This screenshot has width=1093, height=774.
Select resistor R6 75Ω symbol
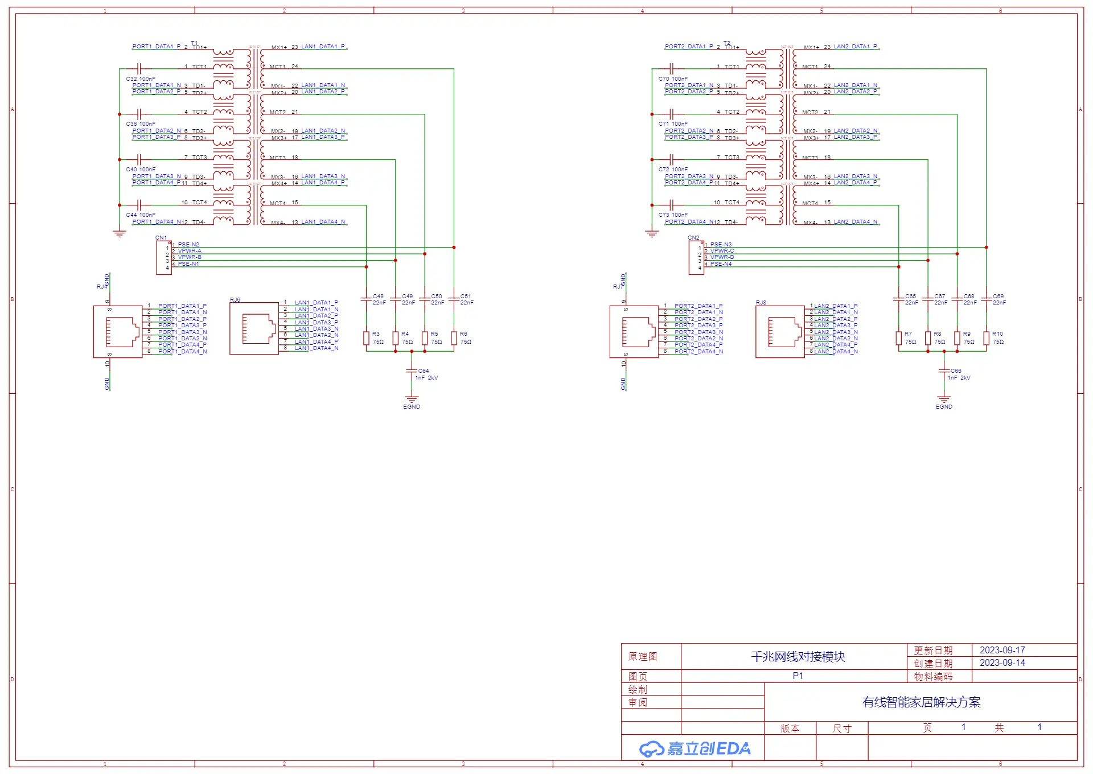click(x=454, y=338)
